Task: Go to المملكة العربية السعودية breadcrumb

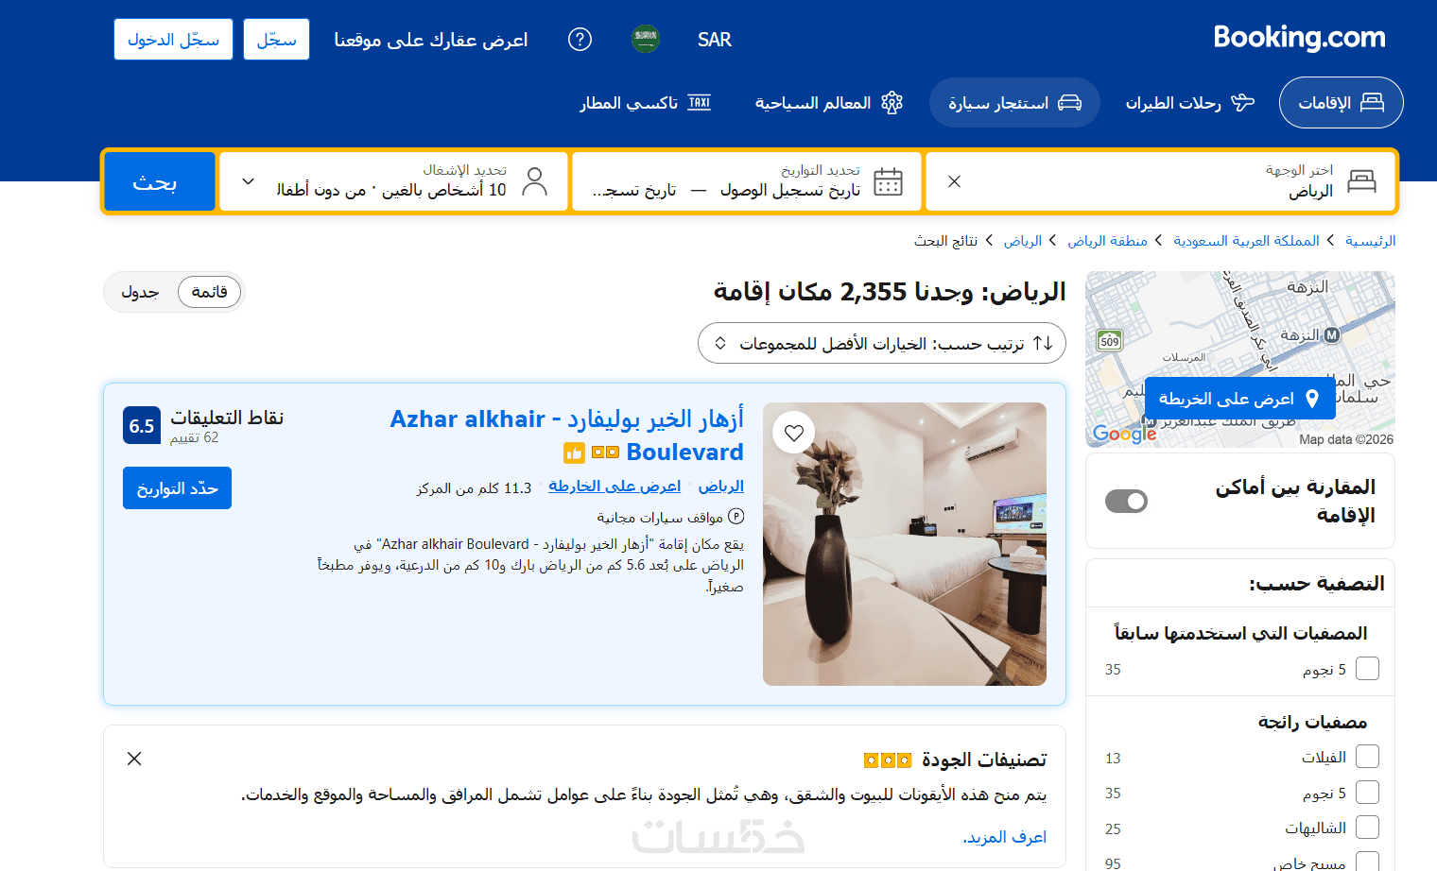Action: pos(1246,241)
